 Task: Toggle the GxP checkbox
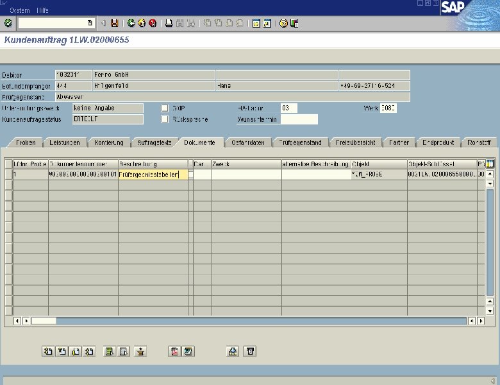click(x=165, y=108)
